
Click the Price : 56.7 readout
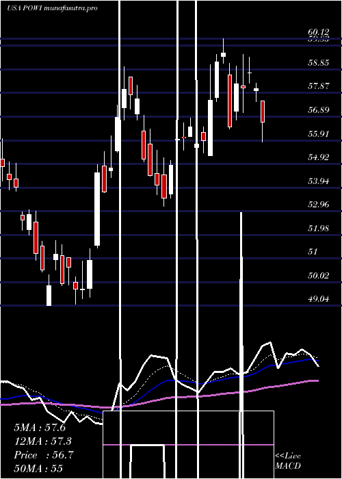coord(43,455)
